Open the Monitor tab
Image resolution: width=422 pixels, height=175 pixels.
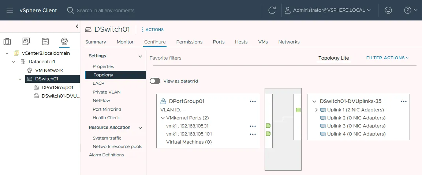click(125, 42)
